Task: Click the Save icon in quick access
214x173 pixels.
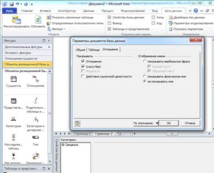Action: 12,4
